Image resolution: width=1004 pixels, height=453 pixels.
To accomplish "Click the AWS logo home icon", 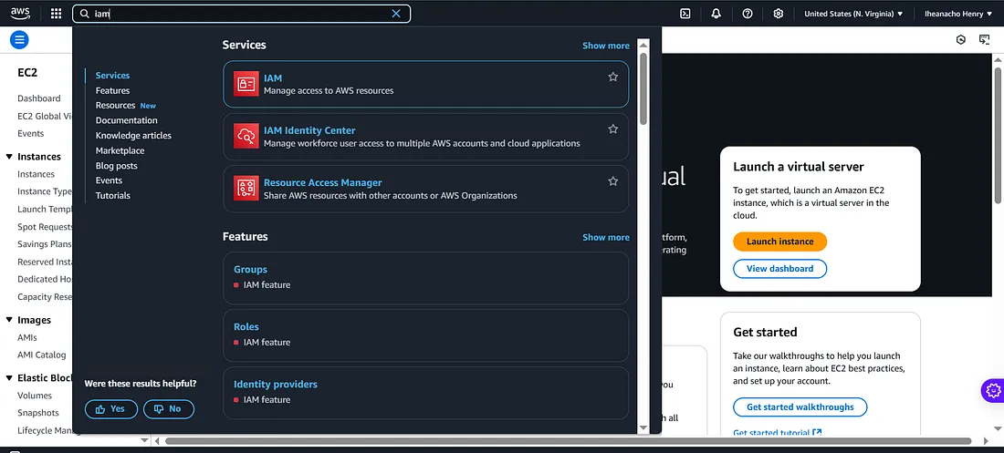I will pos(20,13).
